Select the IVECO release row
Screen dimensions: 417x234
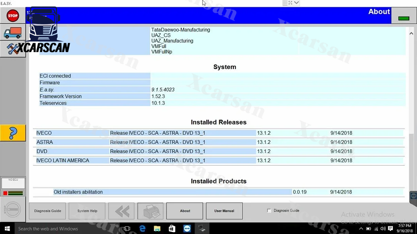click(x=219, y=133)
